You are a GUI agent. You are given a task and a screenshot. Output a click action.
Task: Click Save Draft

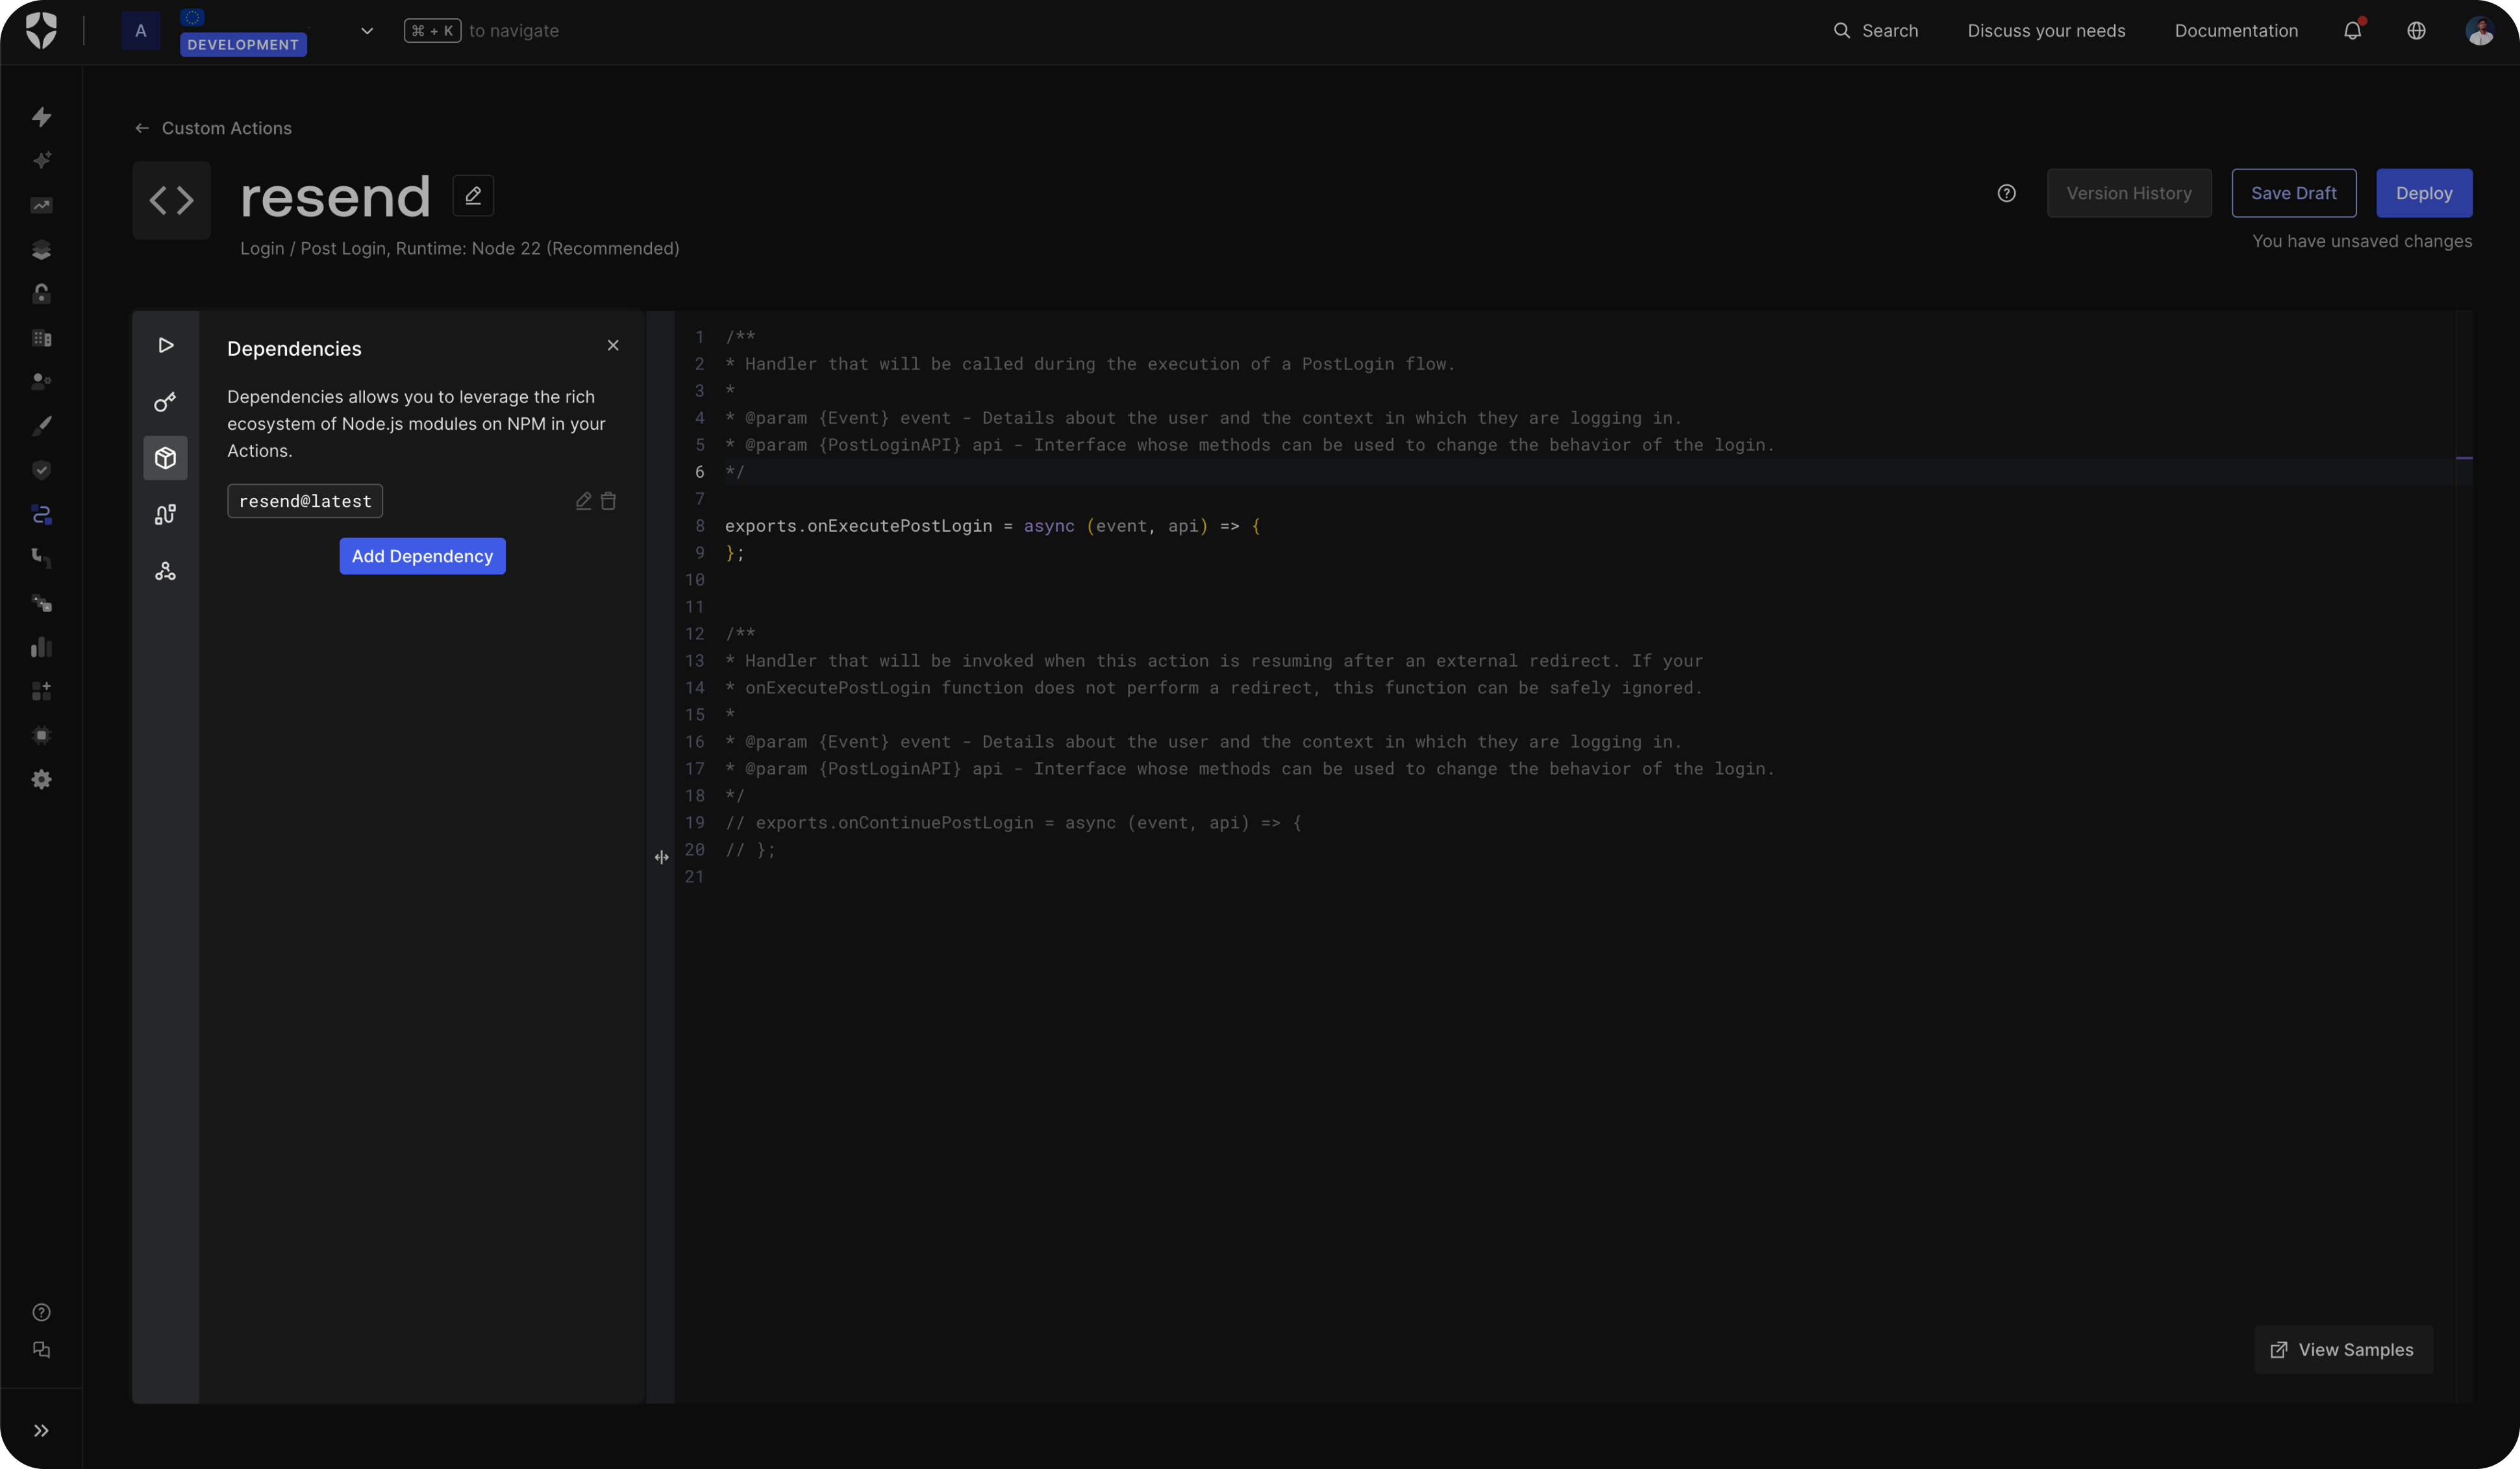click(2293, 193)
